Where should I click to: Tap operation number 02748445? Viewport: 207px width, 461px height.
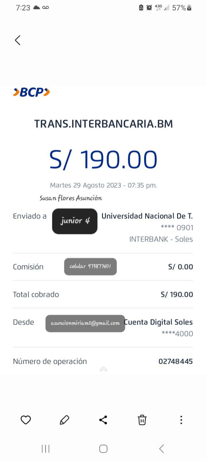[x=175, y=361]
